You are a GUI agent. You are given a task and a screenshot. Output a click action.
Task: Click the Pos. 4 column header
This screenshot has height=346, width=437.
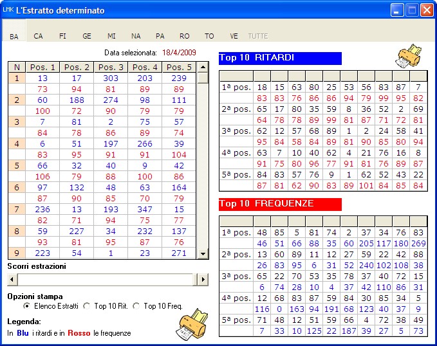(x=145, y=67)
